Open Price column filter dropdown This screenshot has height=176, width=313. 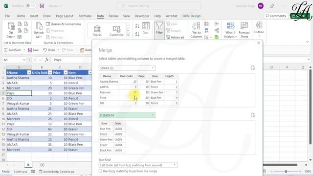pos(66,73)
